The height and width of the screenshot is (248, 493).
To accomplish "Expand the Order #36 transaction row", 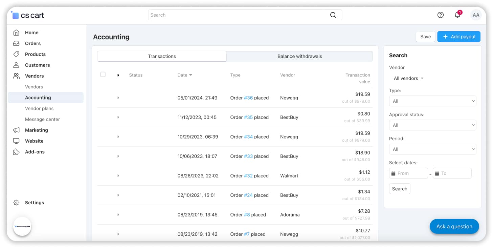I will pos(118,98).
